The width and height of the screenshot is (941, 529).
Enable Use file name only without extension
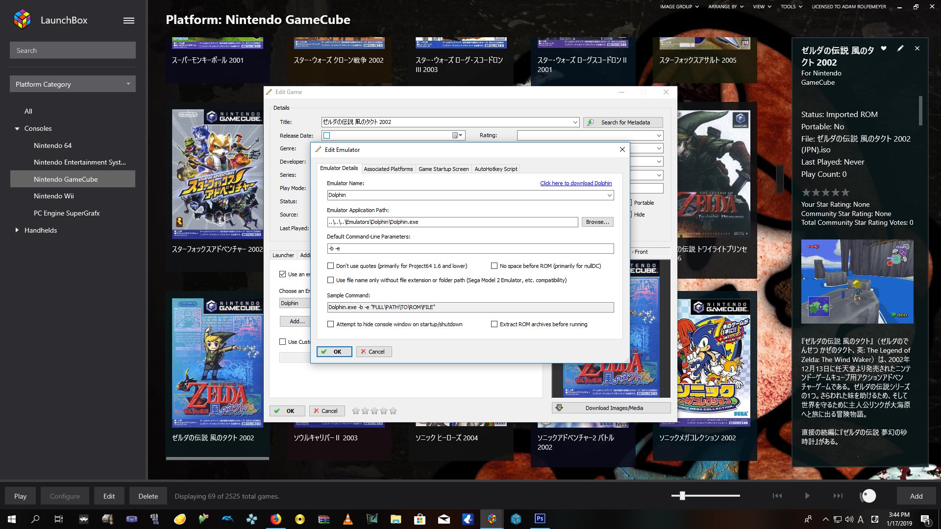(x=331, y=280)
